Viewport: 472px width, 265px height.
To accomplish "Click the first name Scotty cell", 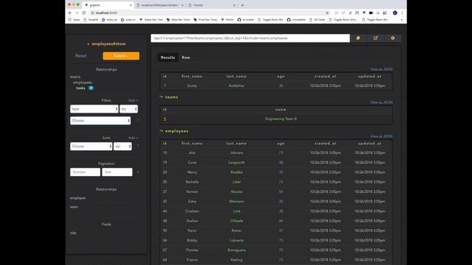I will point(192,85).
